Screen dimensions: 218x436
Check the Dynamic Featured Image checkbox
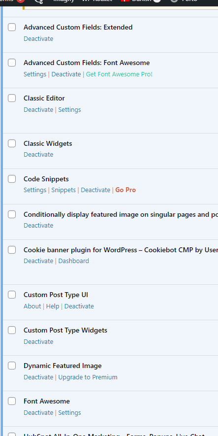click(x=12, y=366)
